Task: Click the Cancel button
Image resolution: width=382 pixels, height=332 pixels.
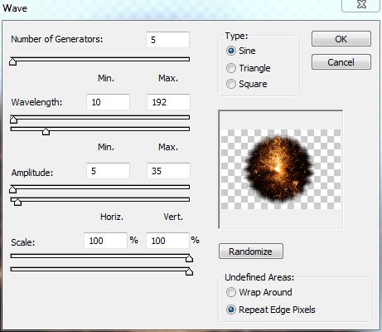Action: (341, 62)
